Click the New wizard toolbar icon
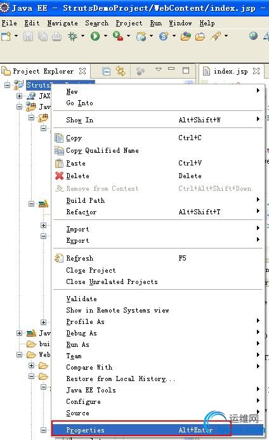Screen dimensions: 269x440 [x=6, y=36]
